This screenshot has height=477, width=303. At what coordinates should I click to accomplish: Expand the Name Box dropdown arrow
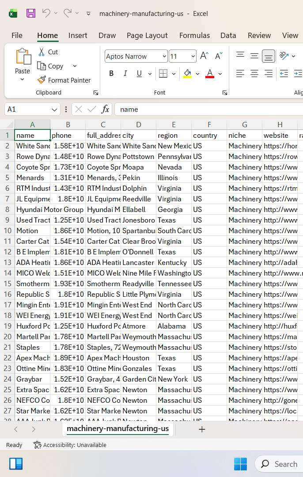(x=54, y=110)
